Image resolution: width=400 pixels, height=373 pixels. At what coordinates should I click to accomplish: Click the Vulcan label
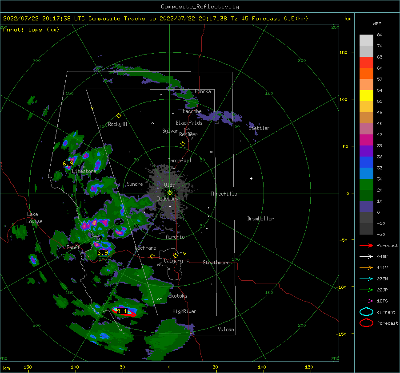click(x=226, y=330)
